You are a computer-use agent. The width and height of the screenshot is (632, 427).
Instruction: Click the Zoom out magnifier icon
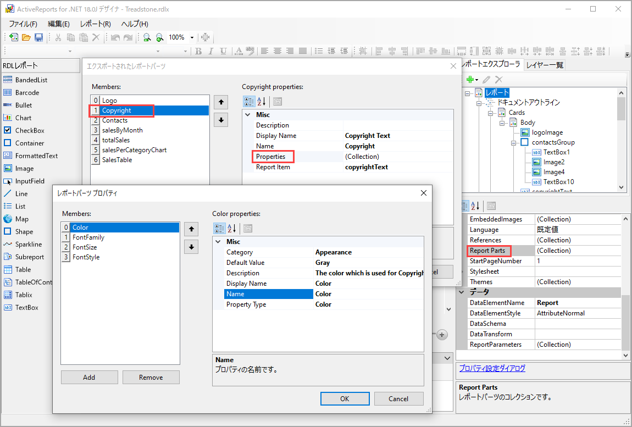[147, 37]
